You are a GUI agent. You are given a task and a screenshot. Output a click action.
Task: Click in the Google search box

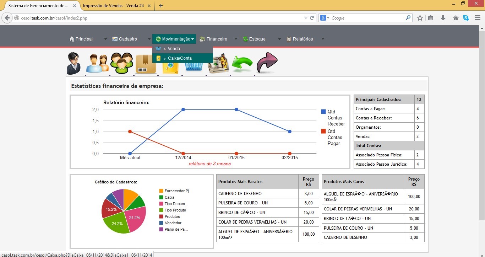[367, 18]
